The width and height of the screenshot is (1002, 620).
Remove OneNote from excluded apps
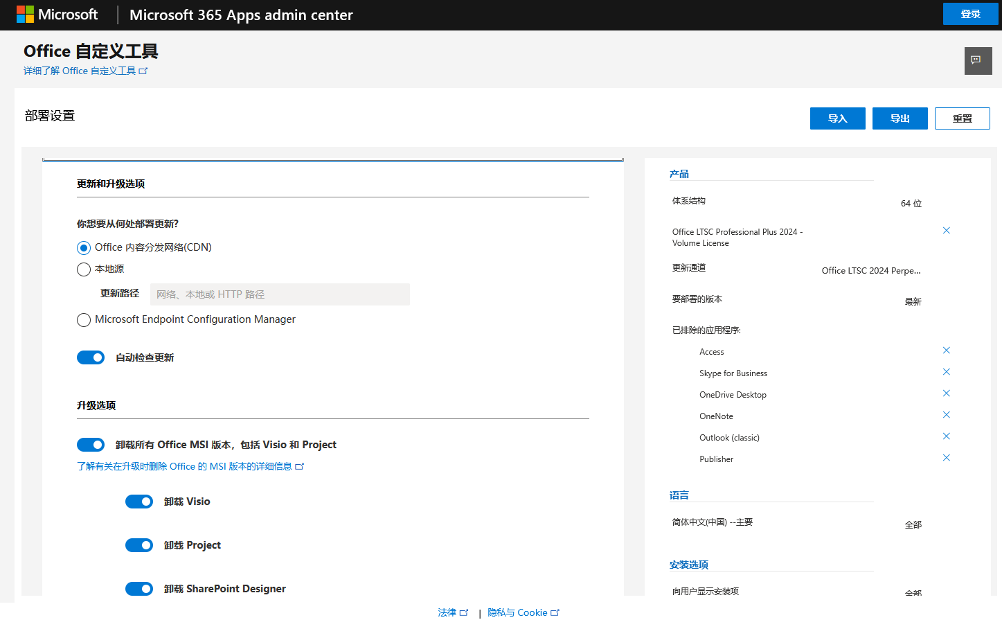(x=947, y=415)
